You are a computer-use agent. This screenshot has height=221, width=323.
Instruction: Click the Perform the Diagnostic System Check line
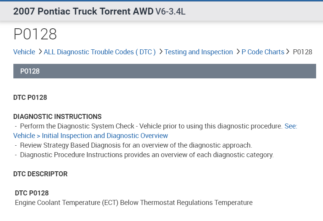(x=151, y=126)
